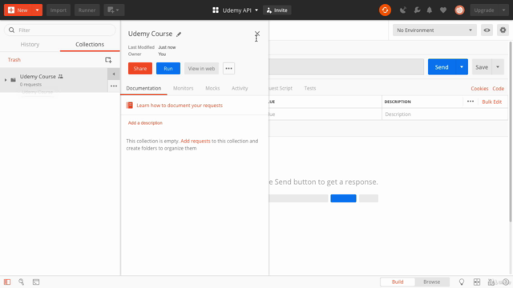Collapse the collection details panel arrow
513x288 pixels.
click(x=114, y=74)
